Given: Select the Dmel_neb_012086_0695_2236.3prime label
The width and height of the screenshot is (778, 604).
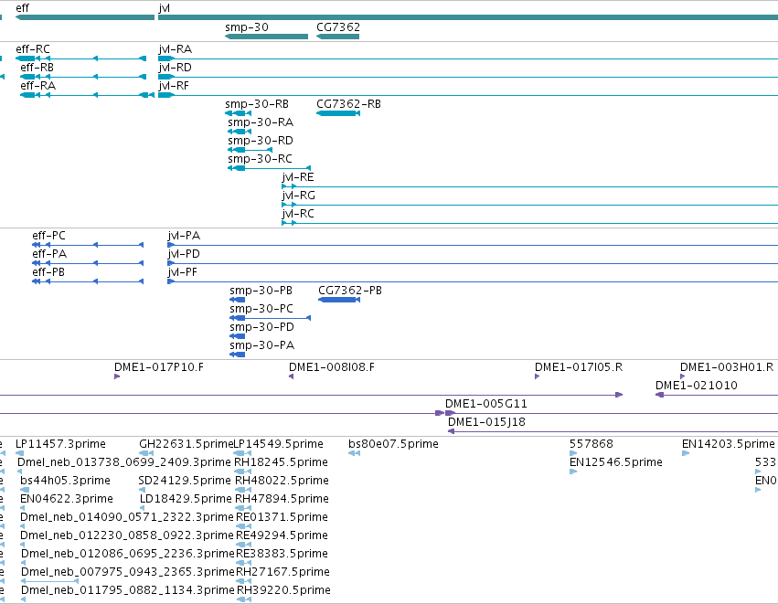Looking at the screenshot, I should [x=127, y=555].
